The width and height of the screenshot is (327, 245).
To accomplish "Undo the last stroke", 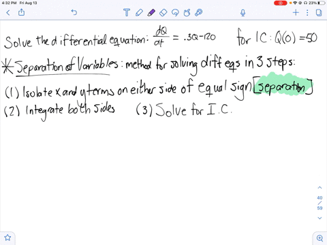I will click(74, 12).
